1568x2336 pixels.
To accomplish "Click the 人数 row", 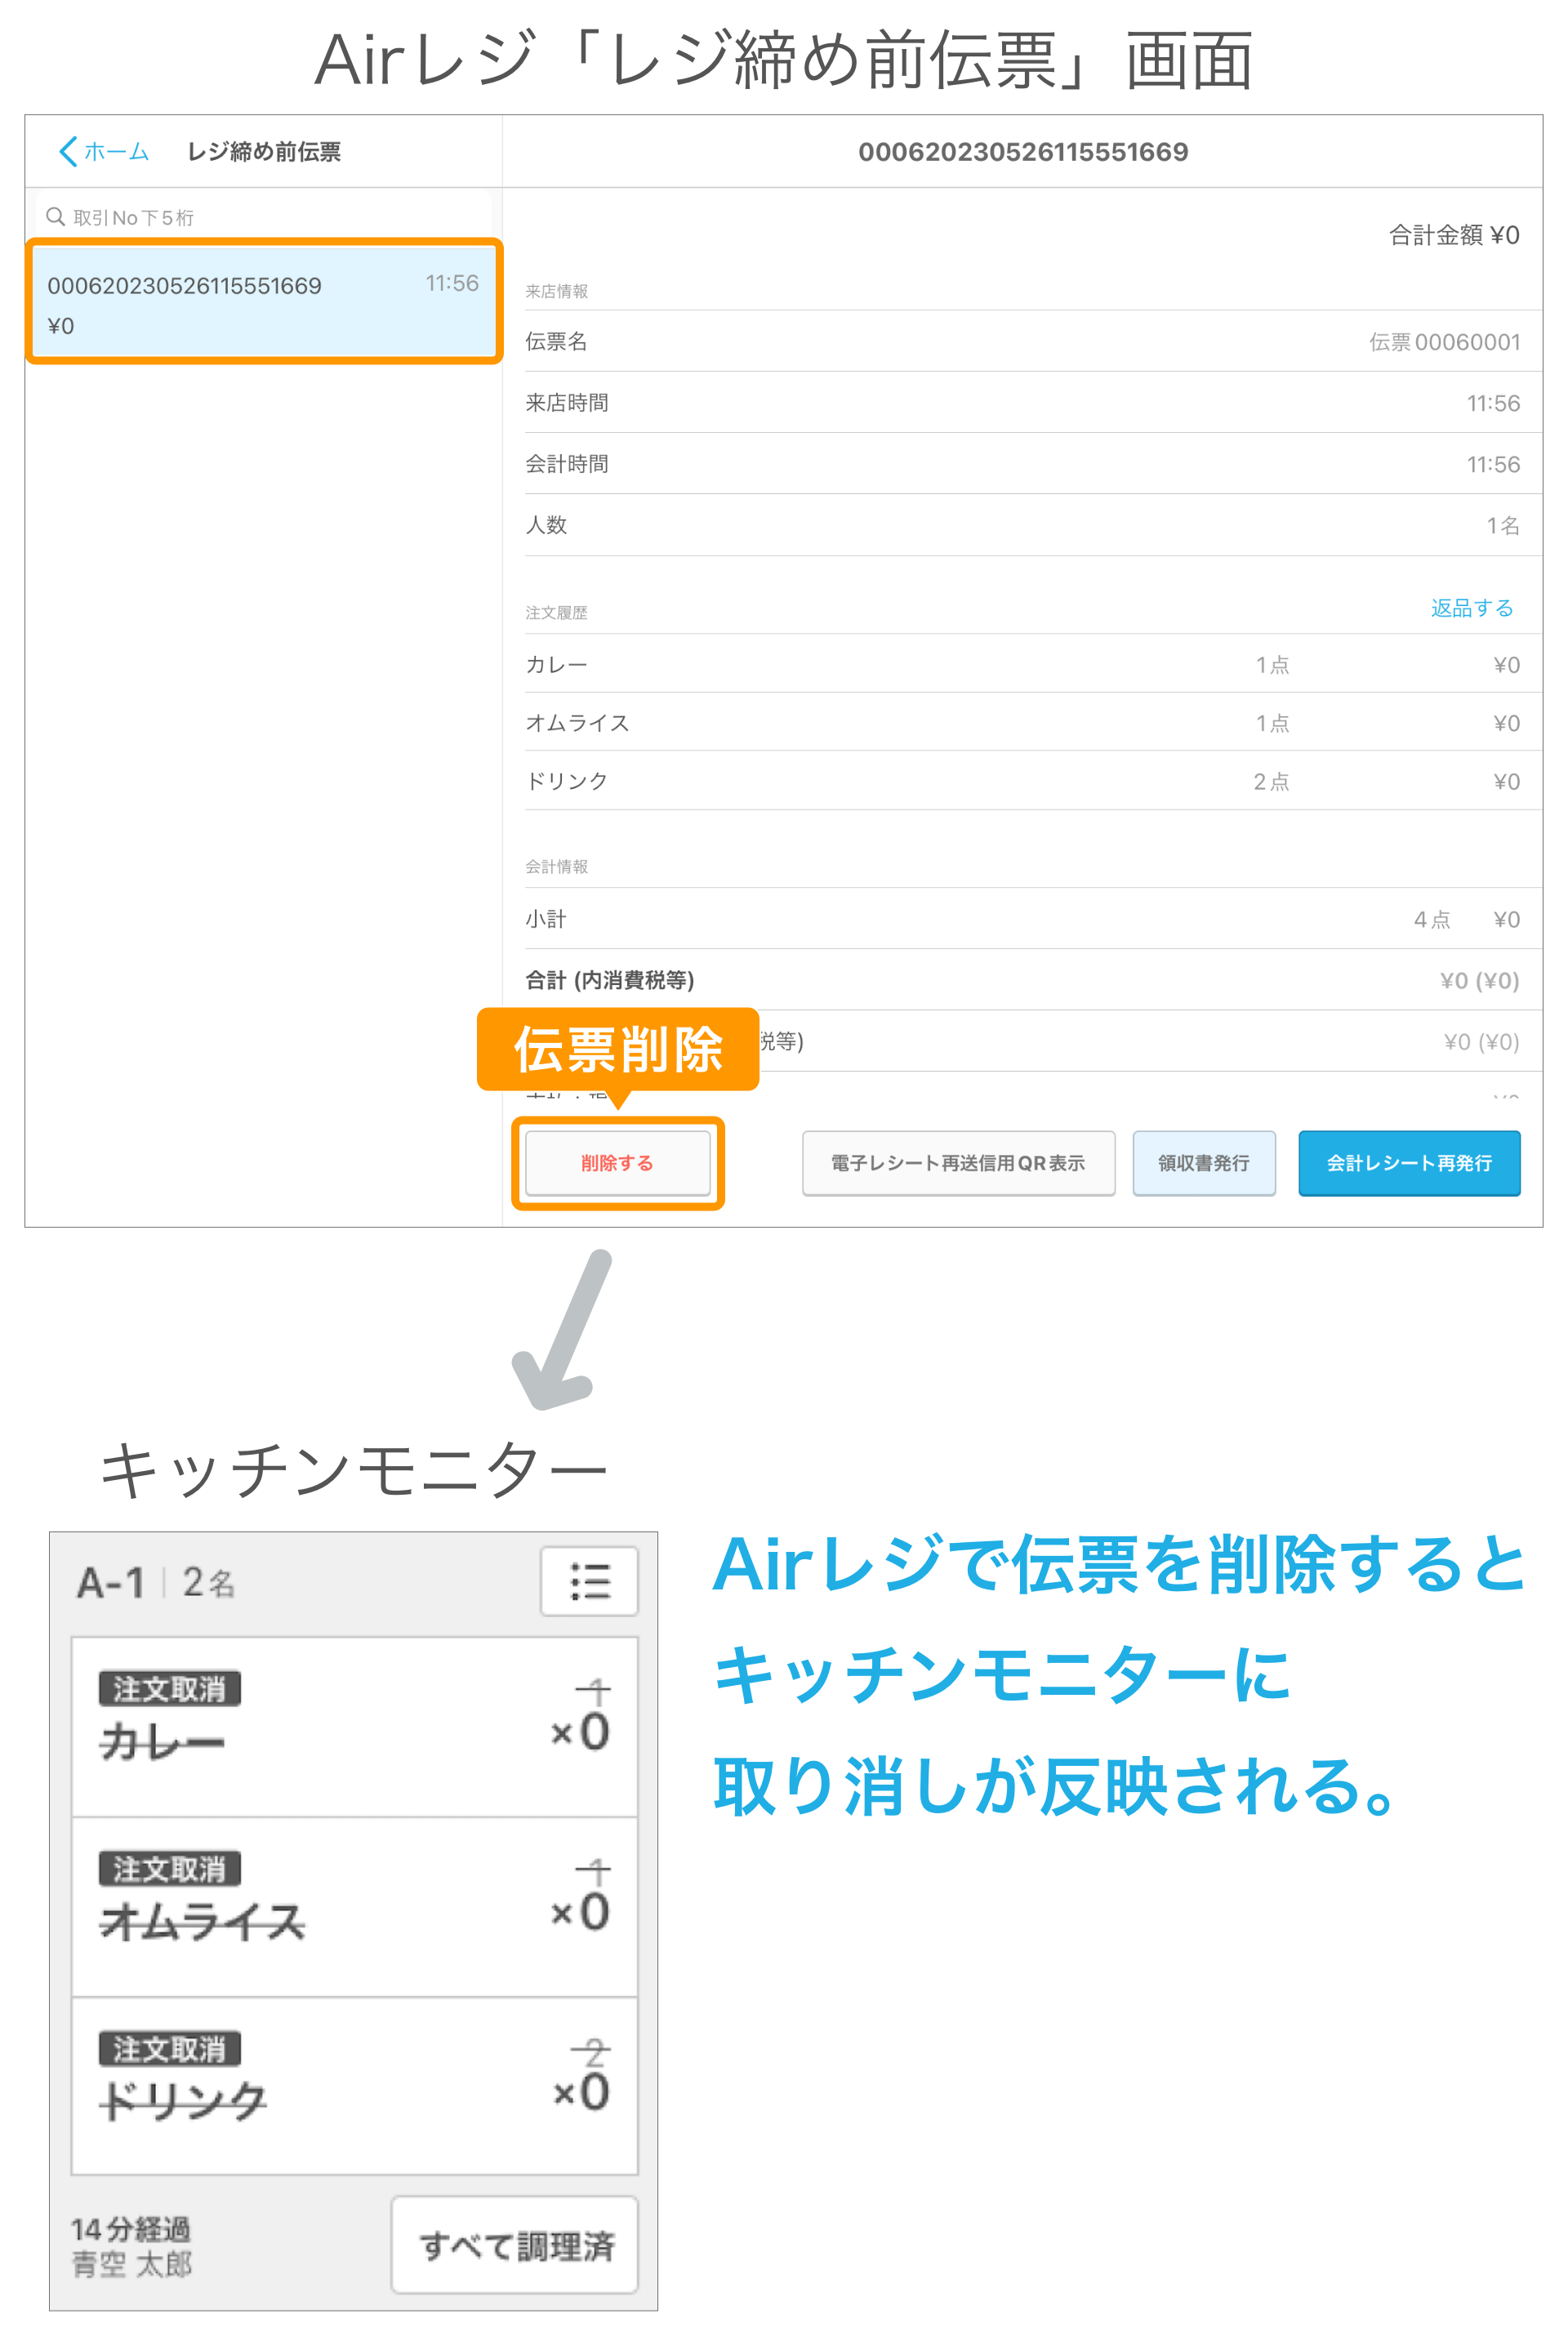I will click(1032, 525).
